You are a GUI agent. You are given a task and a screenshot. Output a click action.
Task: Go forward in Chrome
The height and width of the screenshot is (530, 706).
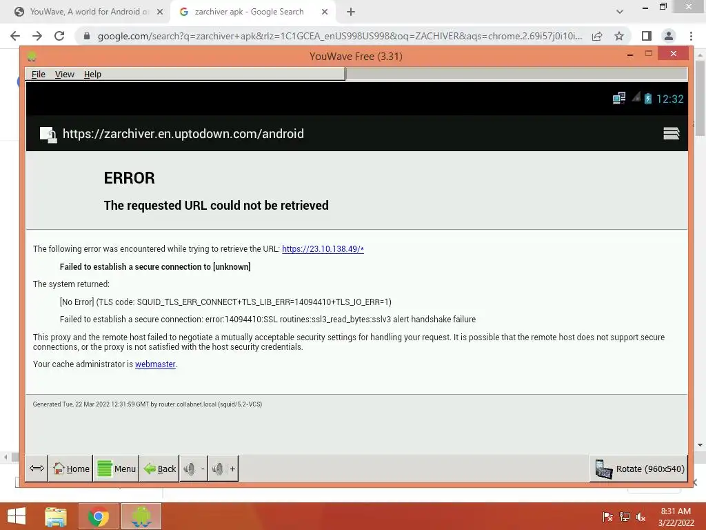37,36
